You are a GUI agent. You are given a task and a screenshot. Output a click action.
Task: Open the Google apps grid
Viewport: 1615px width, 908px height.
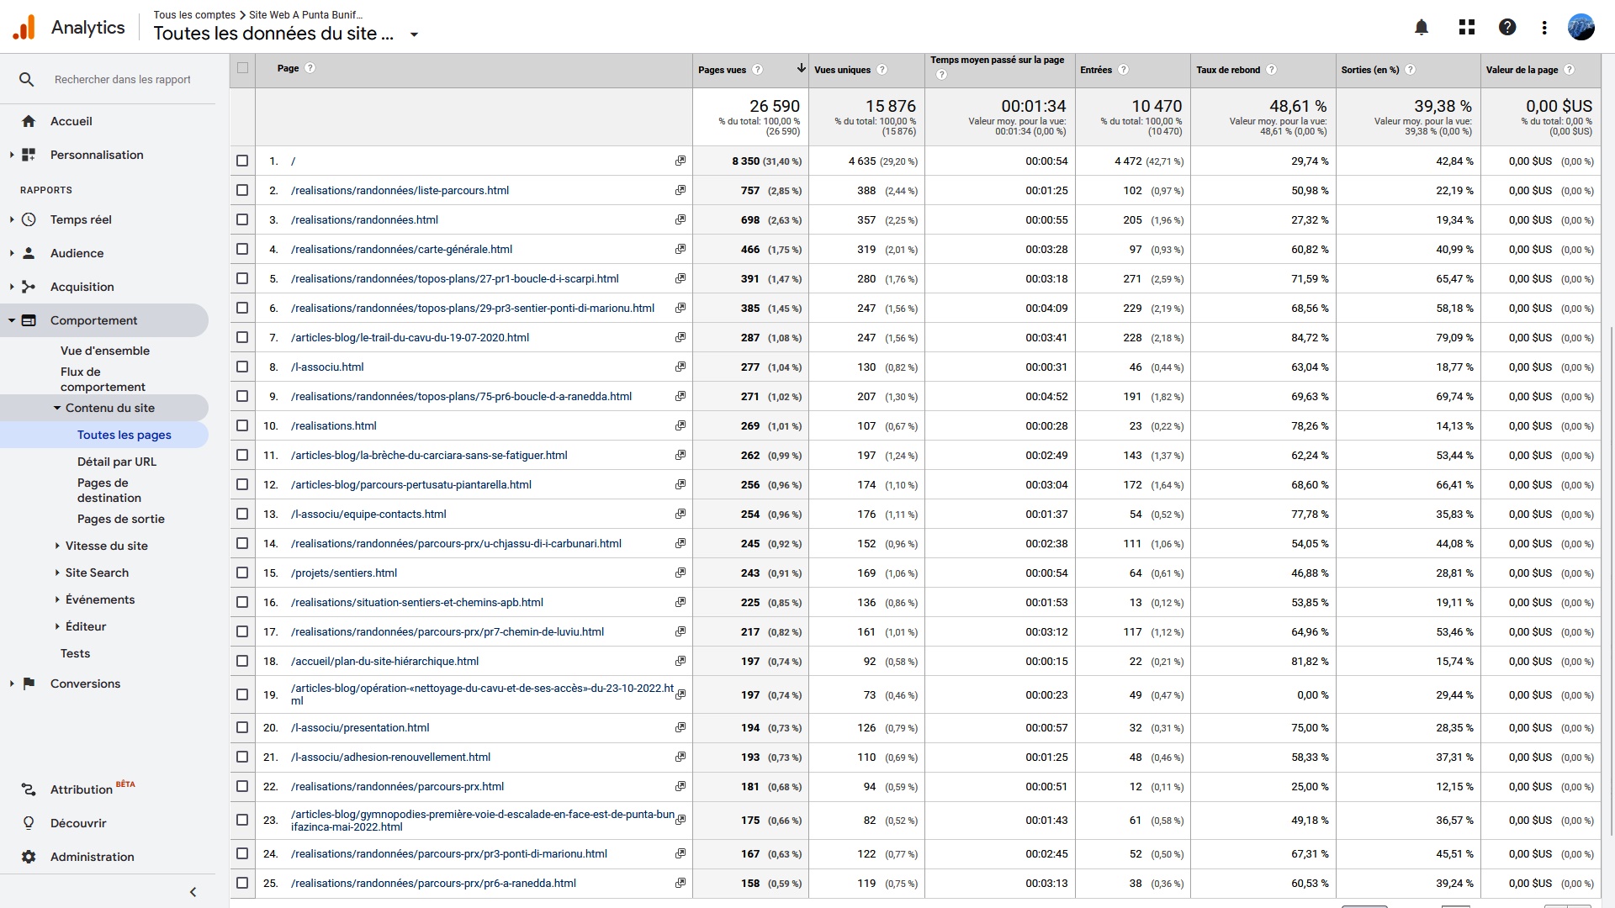click(x=1467, y=28)
